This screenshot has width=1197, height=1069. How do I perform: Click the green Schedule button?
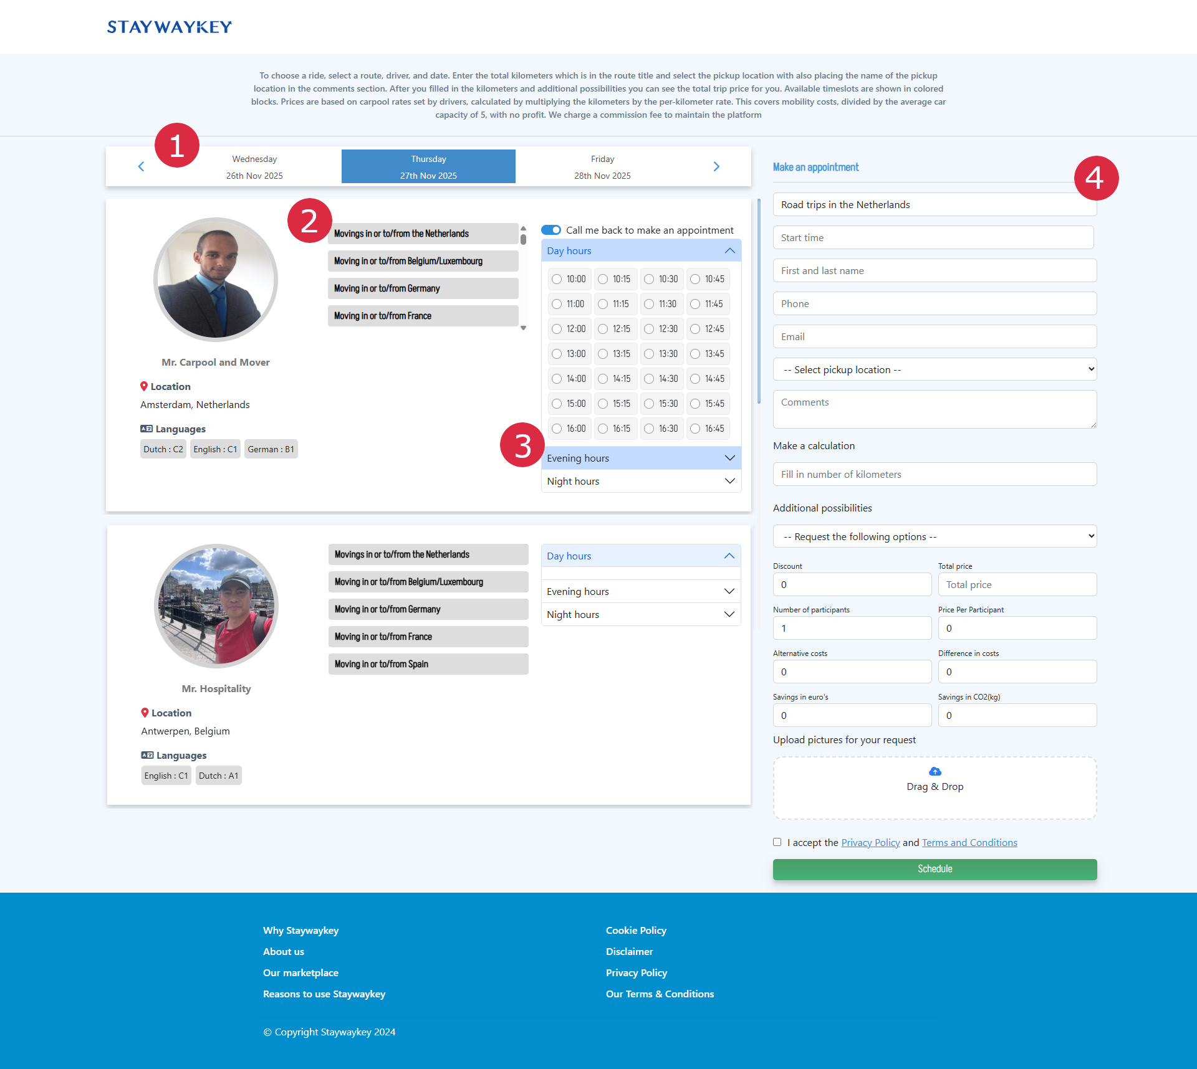(x=935, y=869)
